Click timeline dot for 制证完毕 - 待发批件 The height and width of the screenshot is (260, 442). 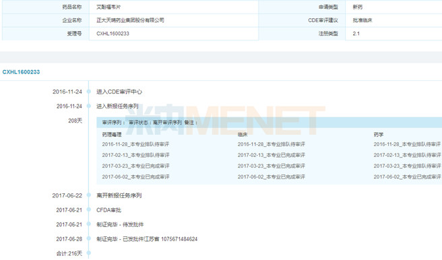coord(89,224)
